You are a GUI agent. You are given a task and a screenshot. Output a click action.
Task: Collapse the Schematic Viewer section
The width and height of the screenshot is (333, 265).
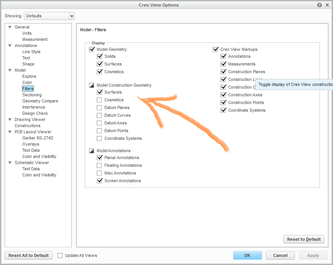pos(9,163)
